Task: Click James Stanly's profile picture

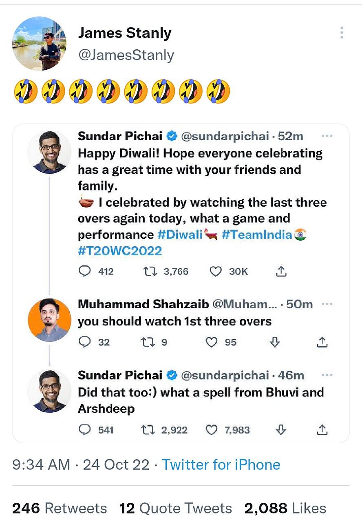Action: click(40, 44)
